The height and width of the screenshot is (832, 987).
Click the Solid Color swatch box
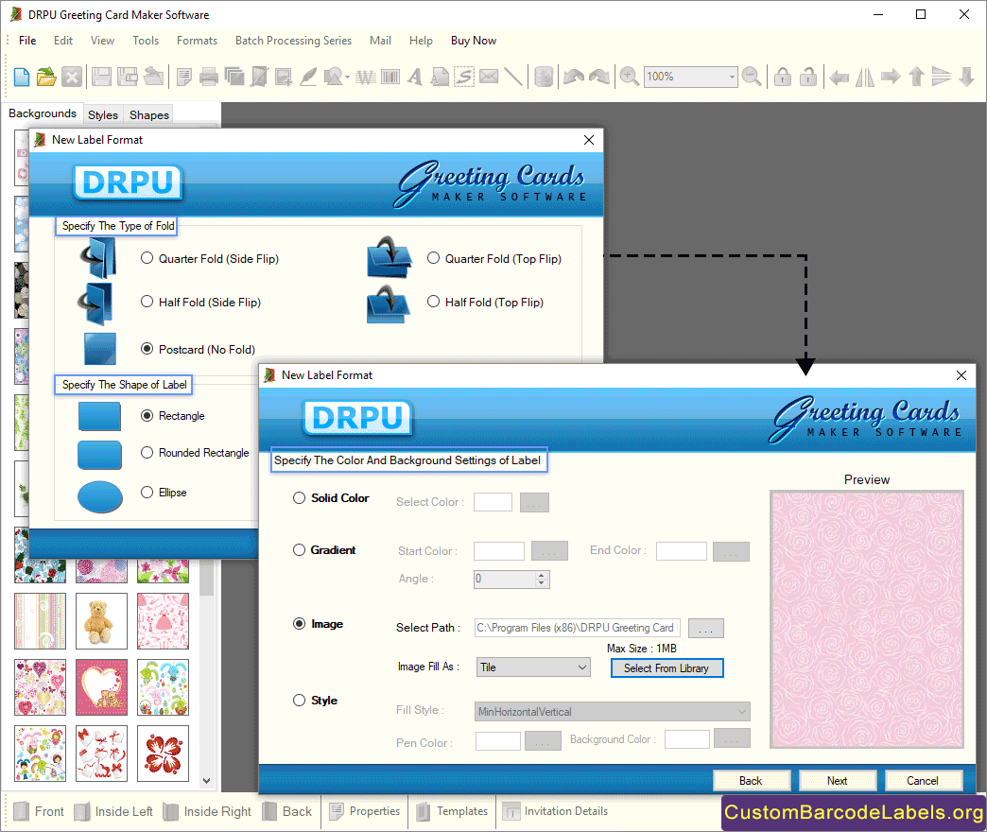click(493, 502)
